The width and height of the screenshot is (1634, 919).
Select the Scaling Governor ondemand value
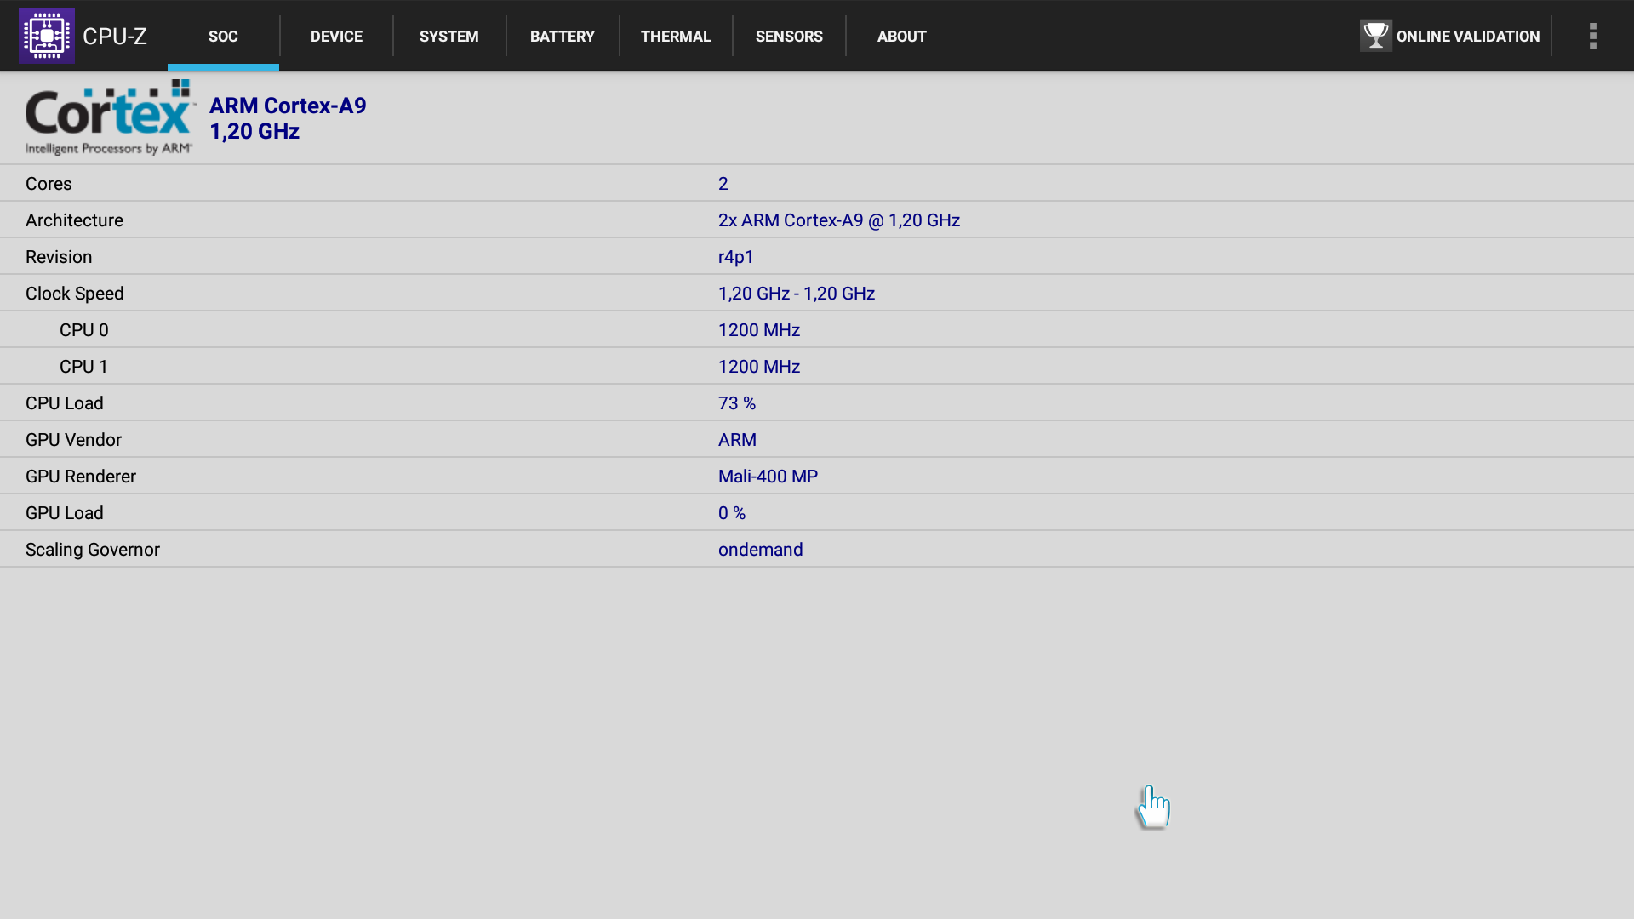(x=760, y=550)
